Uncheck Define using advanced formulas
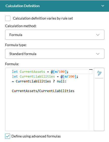The height and width of the screenshot is (142, 109). (x=8, y=136)
